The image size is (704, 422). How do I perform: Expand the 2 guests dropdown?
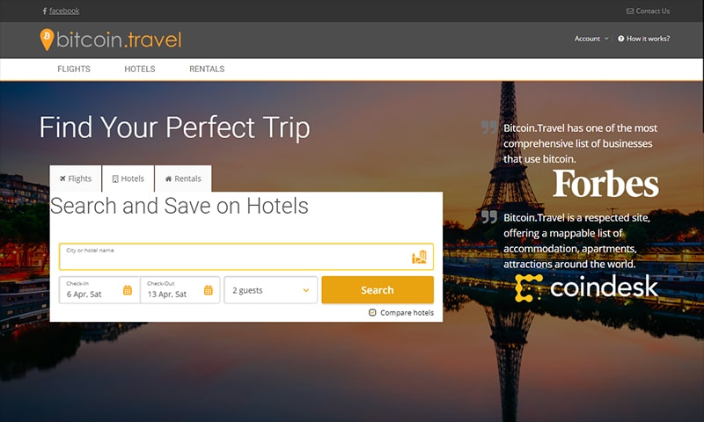271,290
